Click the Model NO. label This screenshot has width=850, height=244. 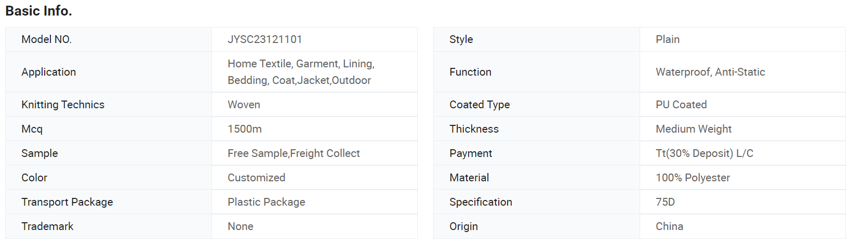click(46, 39)
